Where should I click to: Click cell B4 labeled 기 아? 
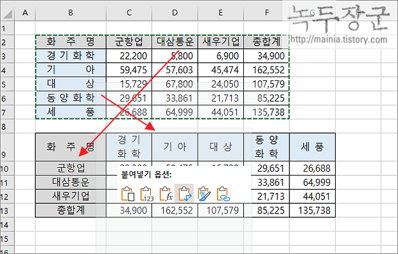tap(71, 70)
